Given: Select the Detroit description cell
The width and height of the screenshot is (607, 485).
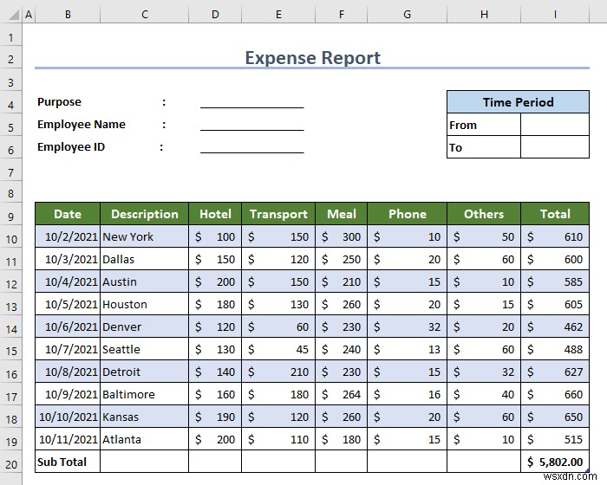Looking at the screenshot, I should [x=145, y=372].
